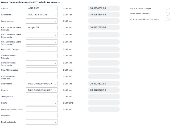Image resolution: width=185 pixels, height=128 pixels.
Task: Toggle the Produccion Primaria option
Action: 168,14
